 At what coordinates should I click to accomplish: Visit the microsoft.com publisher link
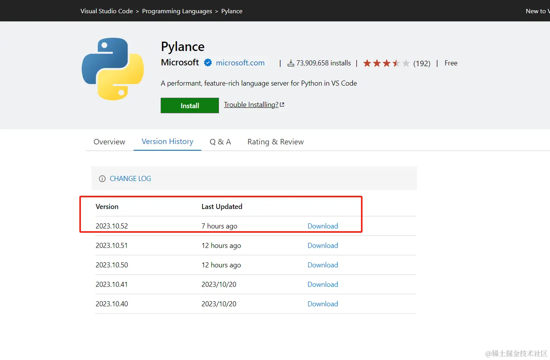(240, 63)
